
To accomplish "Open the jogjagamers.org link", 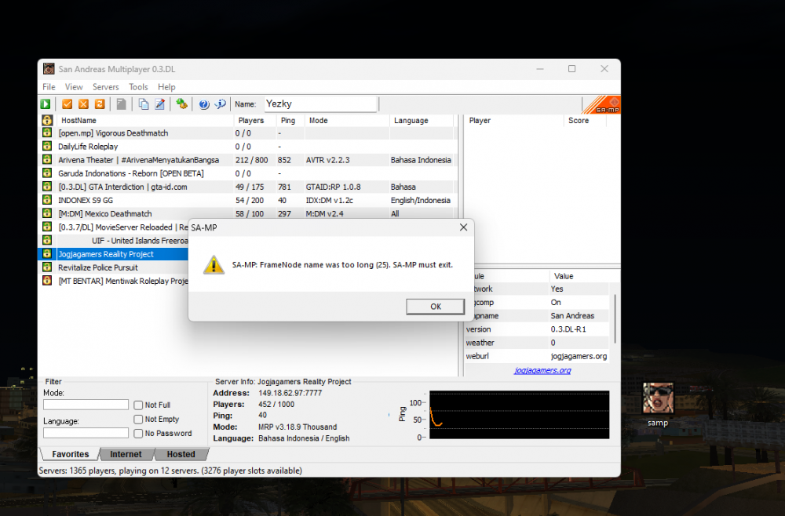I will (x=542, y=370).
